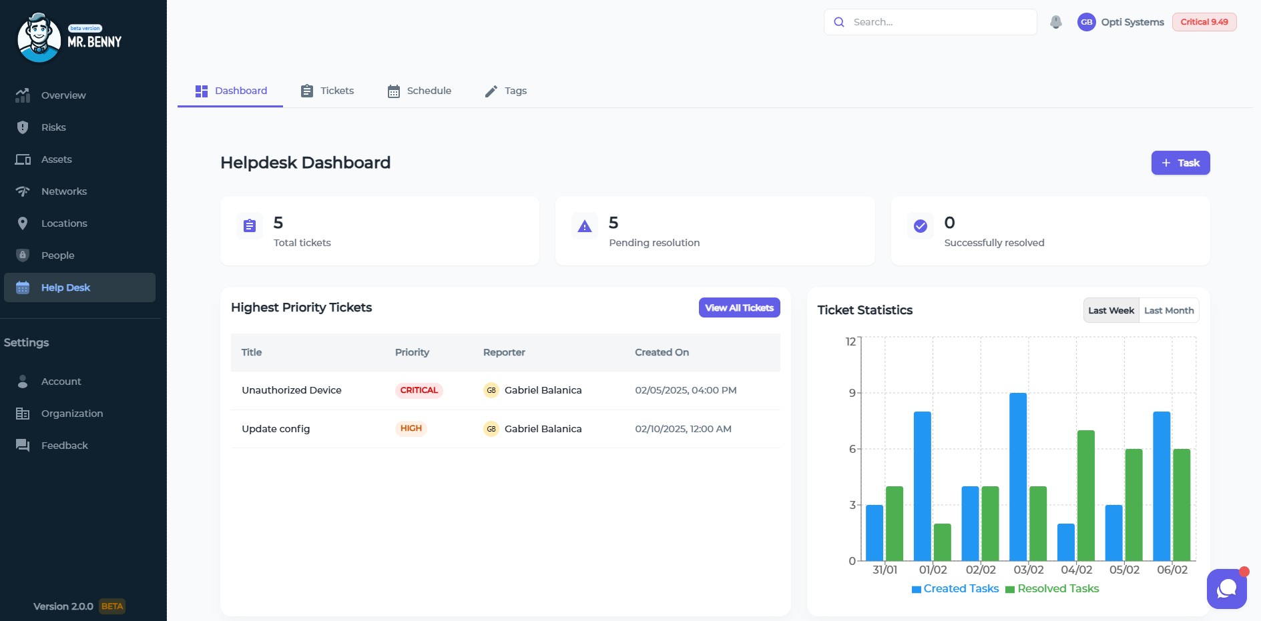
Task: Select the Tags tab
Action: [x=505, y=91]
